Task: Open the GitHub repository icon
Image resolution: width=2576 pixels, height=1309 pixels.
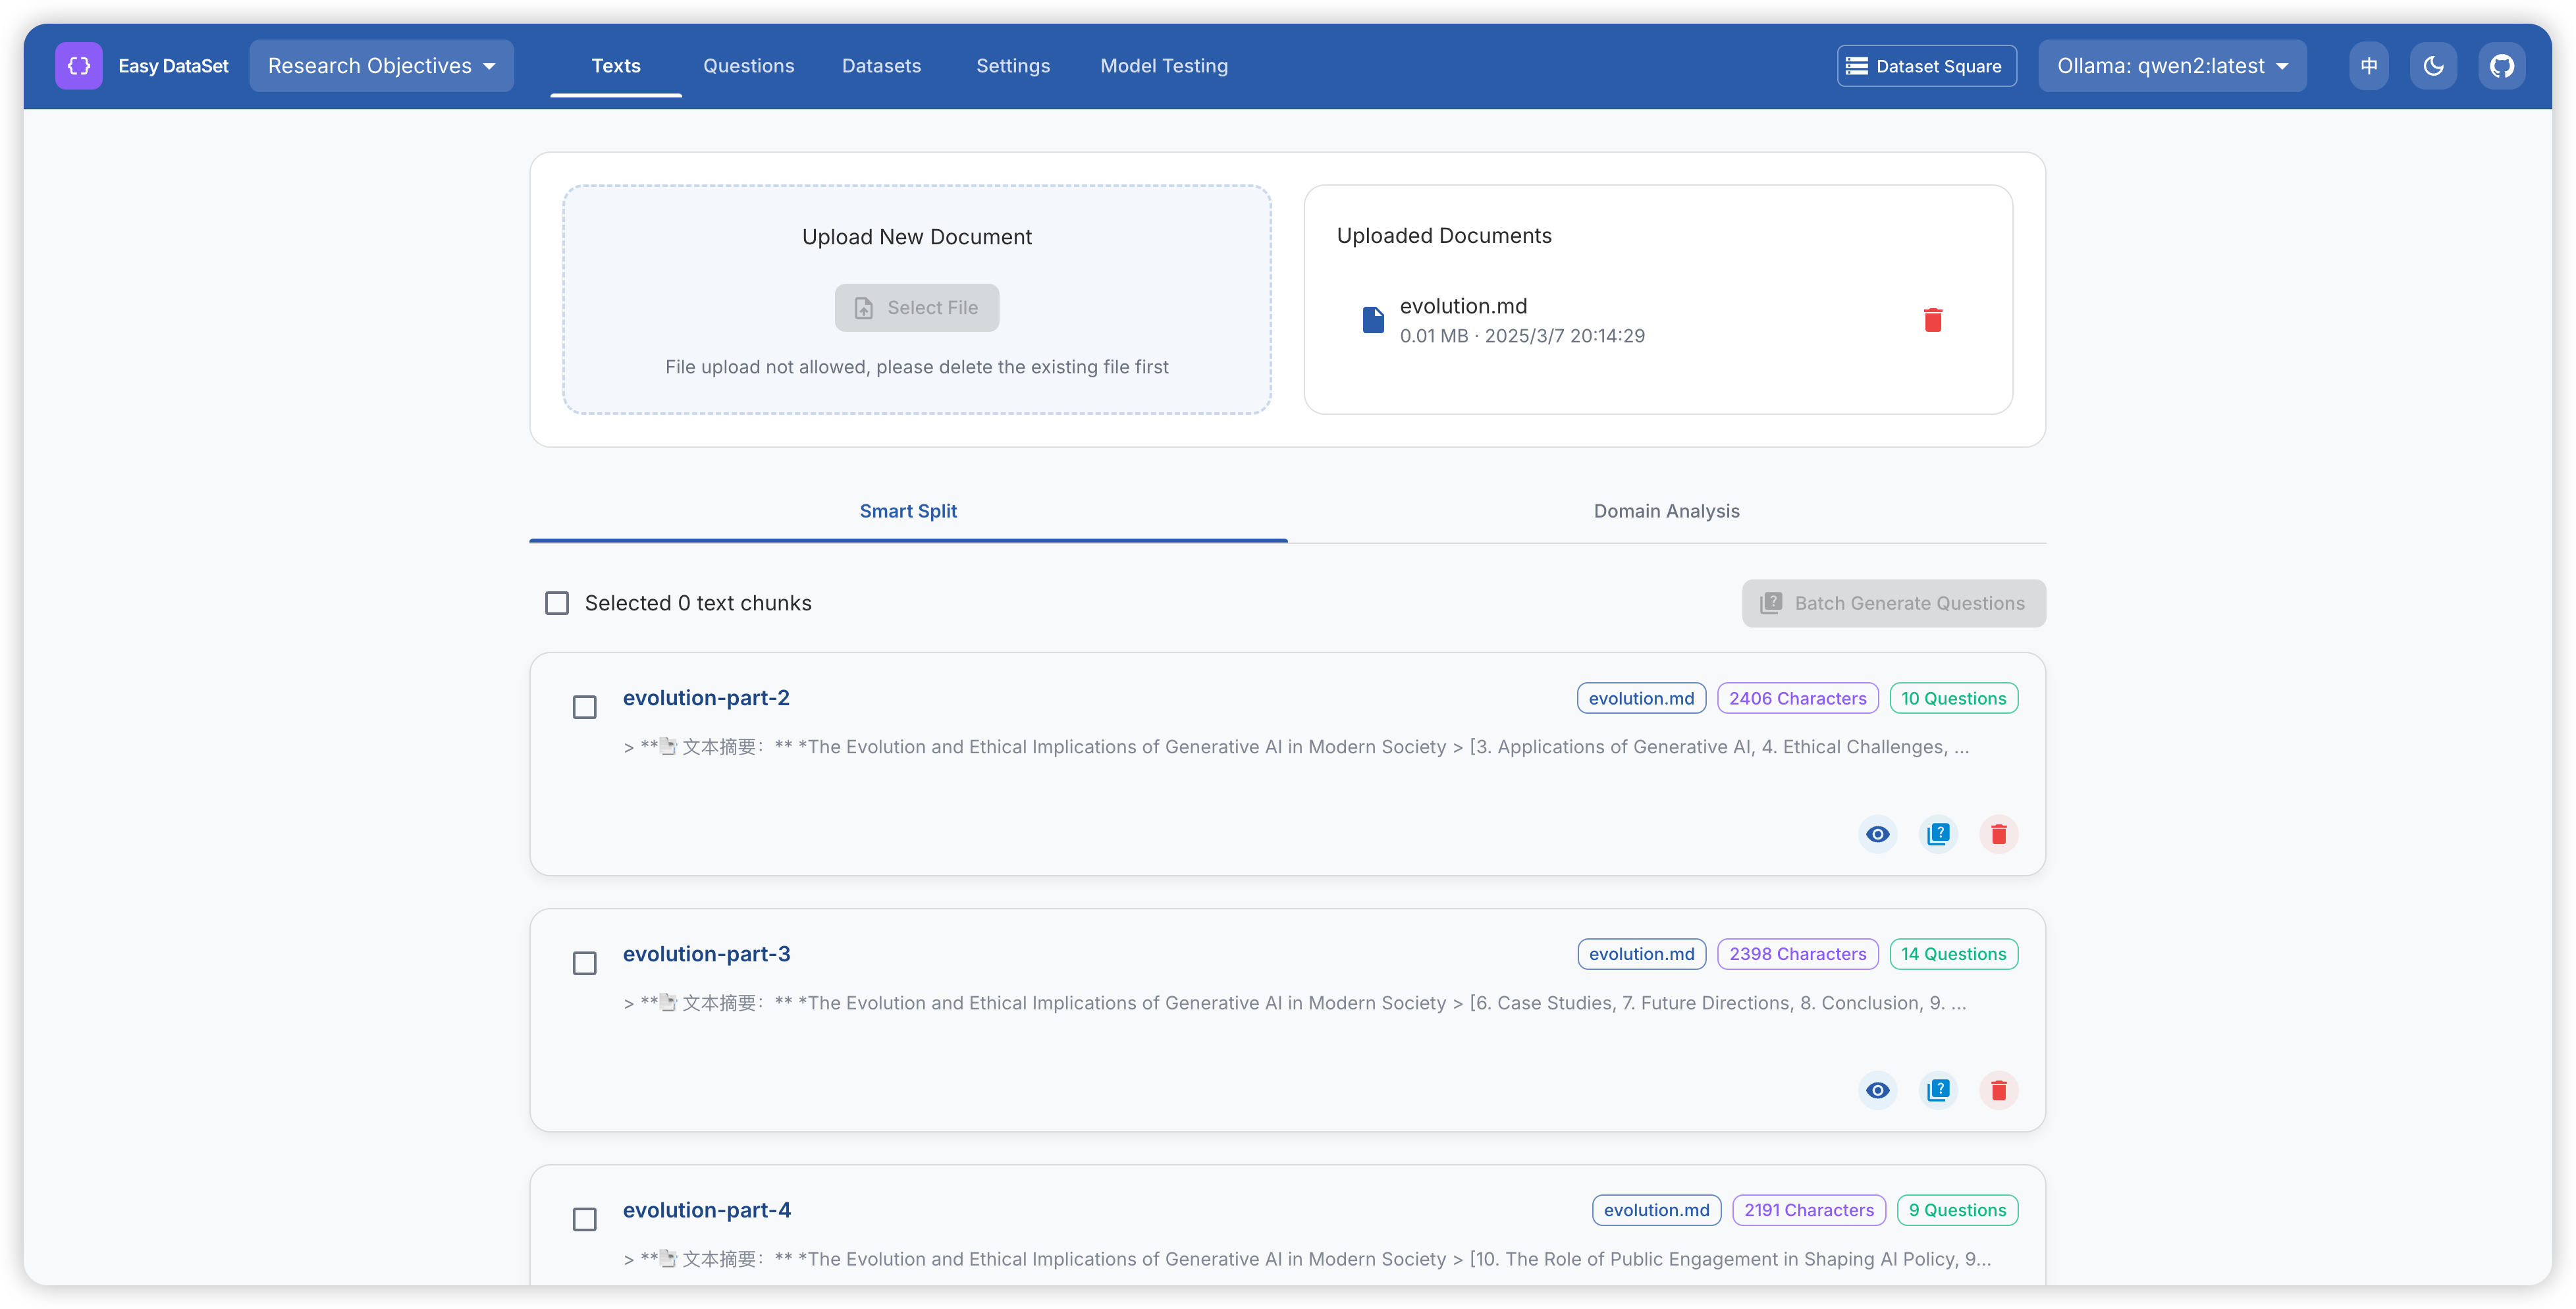Action: (x=2501, y=66)
